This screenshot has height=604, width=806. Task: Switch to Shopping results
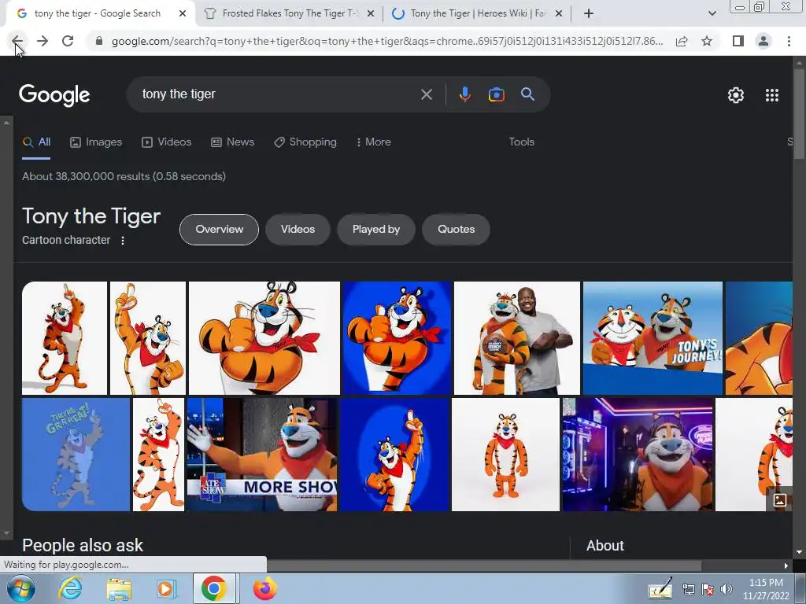[x=305, y=142]
